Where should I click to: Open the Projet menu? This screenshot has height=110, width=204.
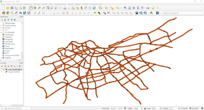[3, 4]
